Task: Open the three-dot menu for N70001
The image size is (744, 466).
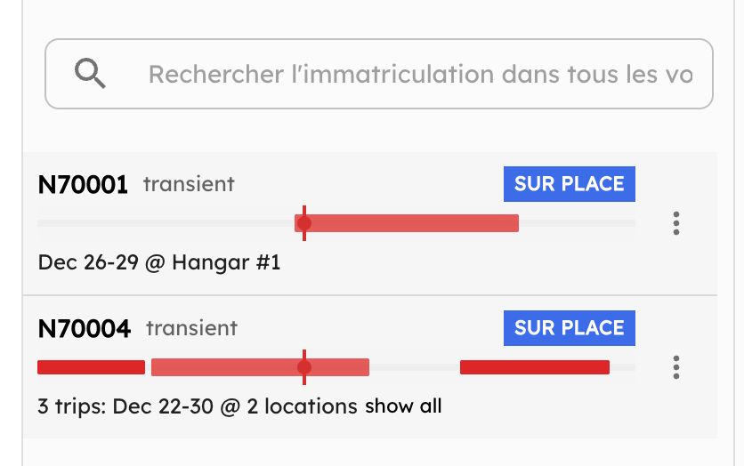Action: click(x=676, y=223)
